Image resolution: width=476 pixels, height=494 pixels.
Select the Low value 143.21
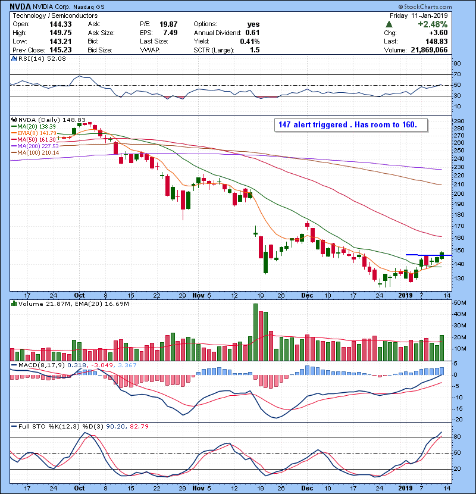(x=61, y=41)
